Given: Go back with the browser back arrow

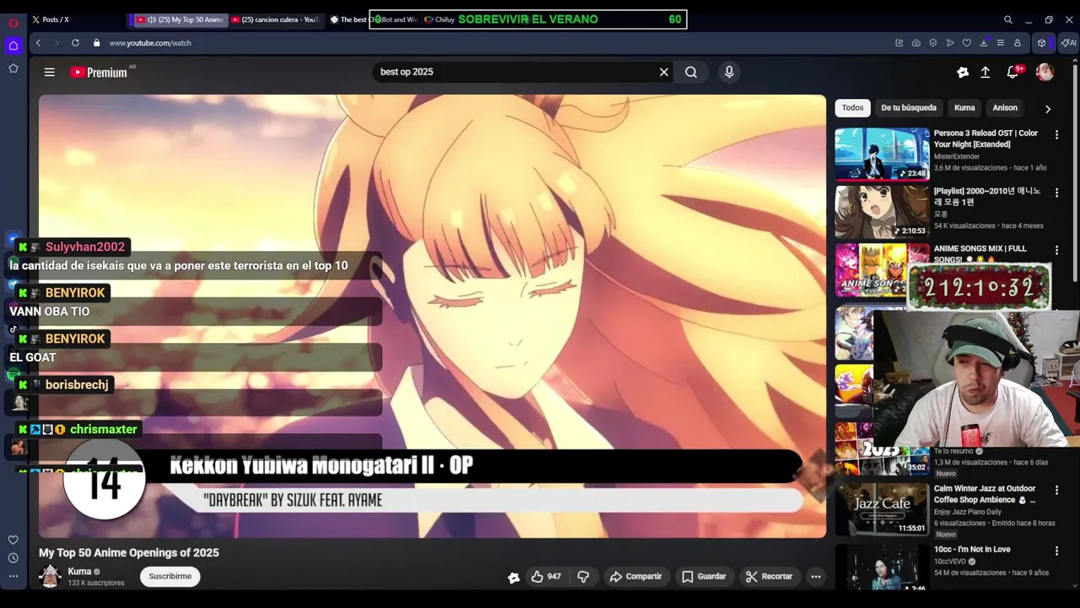Looking at the screenshot, I should click(x=38, y=43).
